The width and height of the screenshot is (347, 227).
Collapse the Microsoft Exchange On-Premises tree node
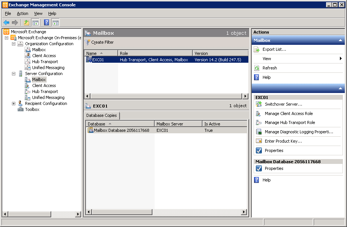click(x=7, y=38)
